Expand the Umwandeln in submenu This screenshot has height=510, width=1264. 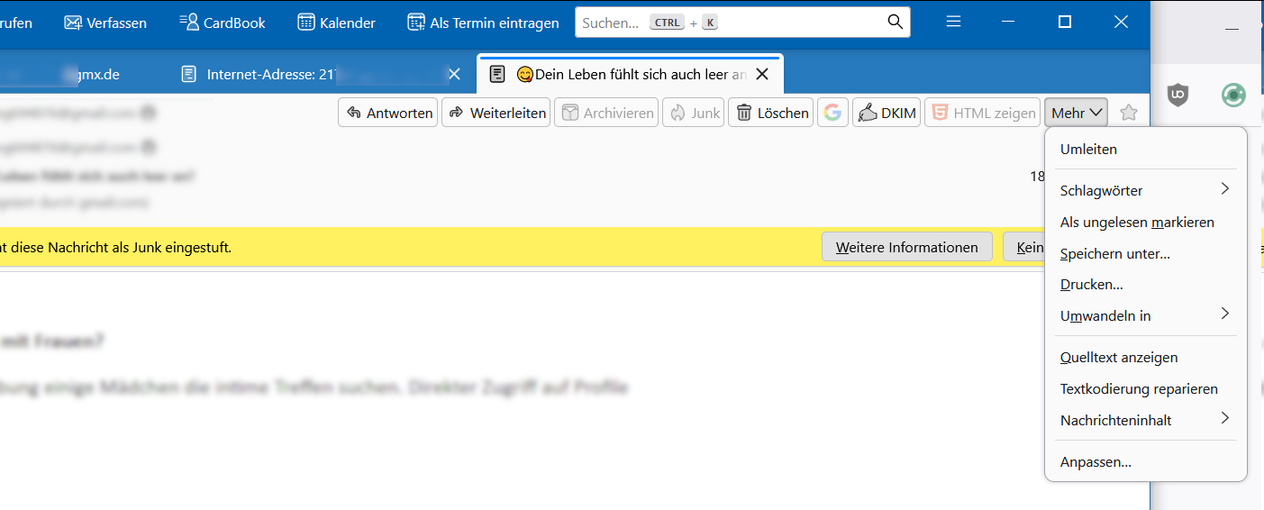click(1145, 315)
